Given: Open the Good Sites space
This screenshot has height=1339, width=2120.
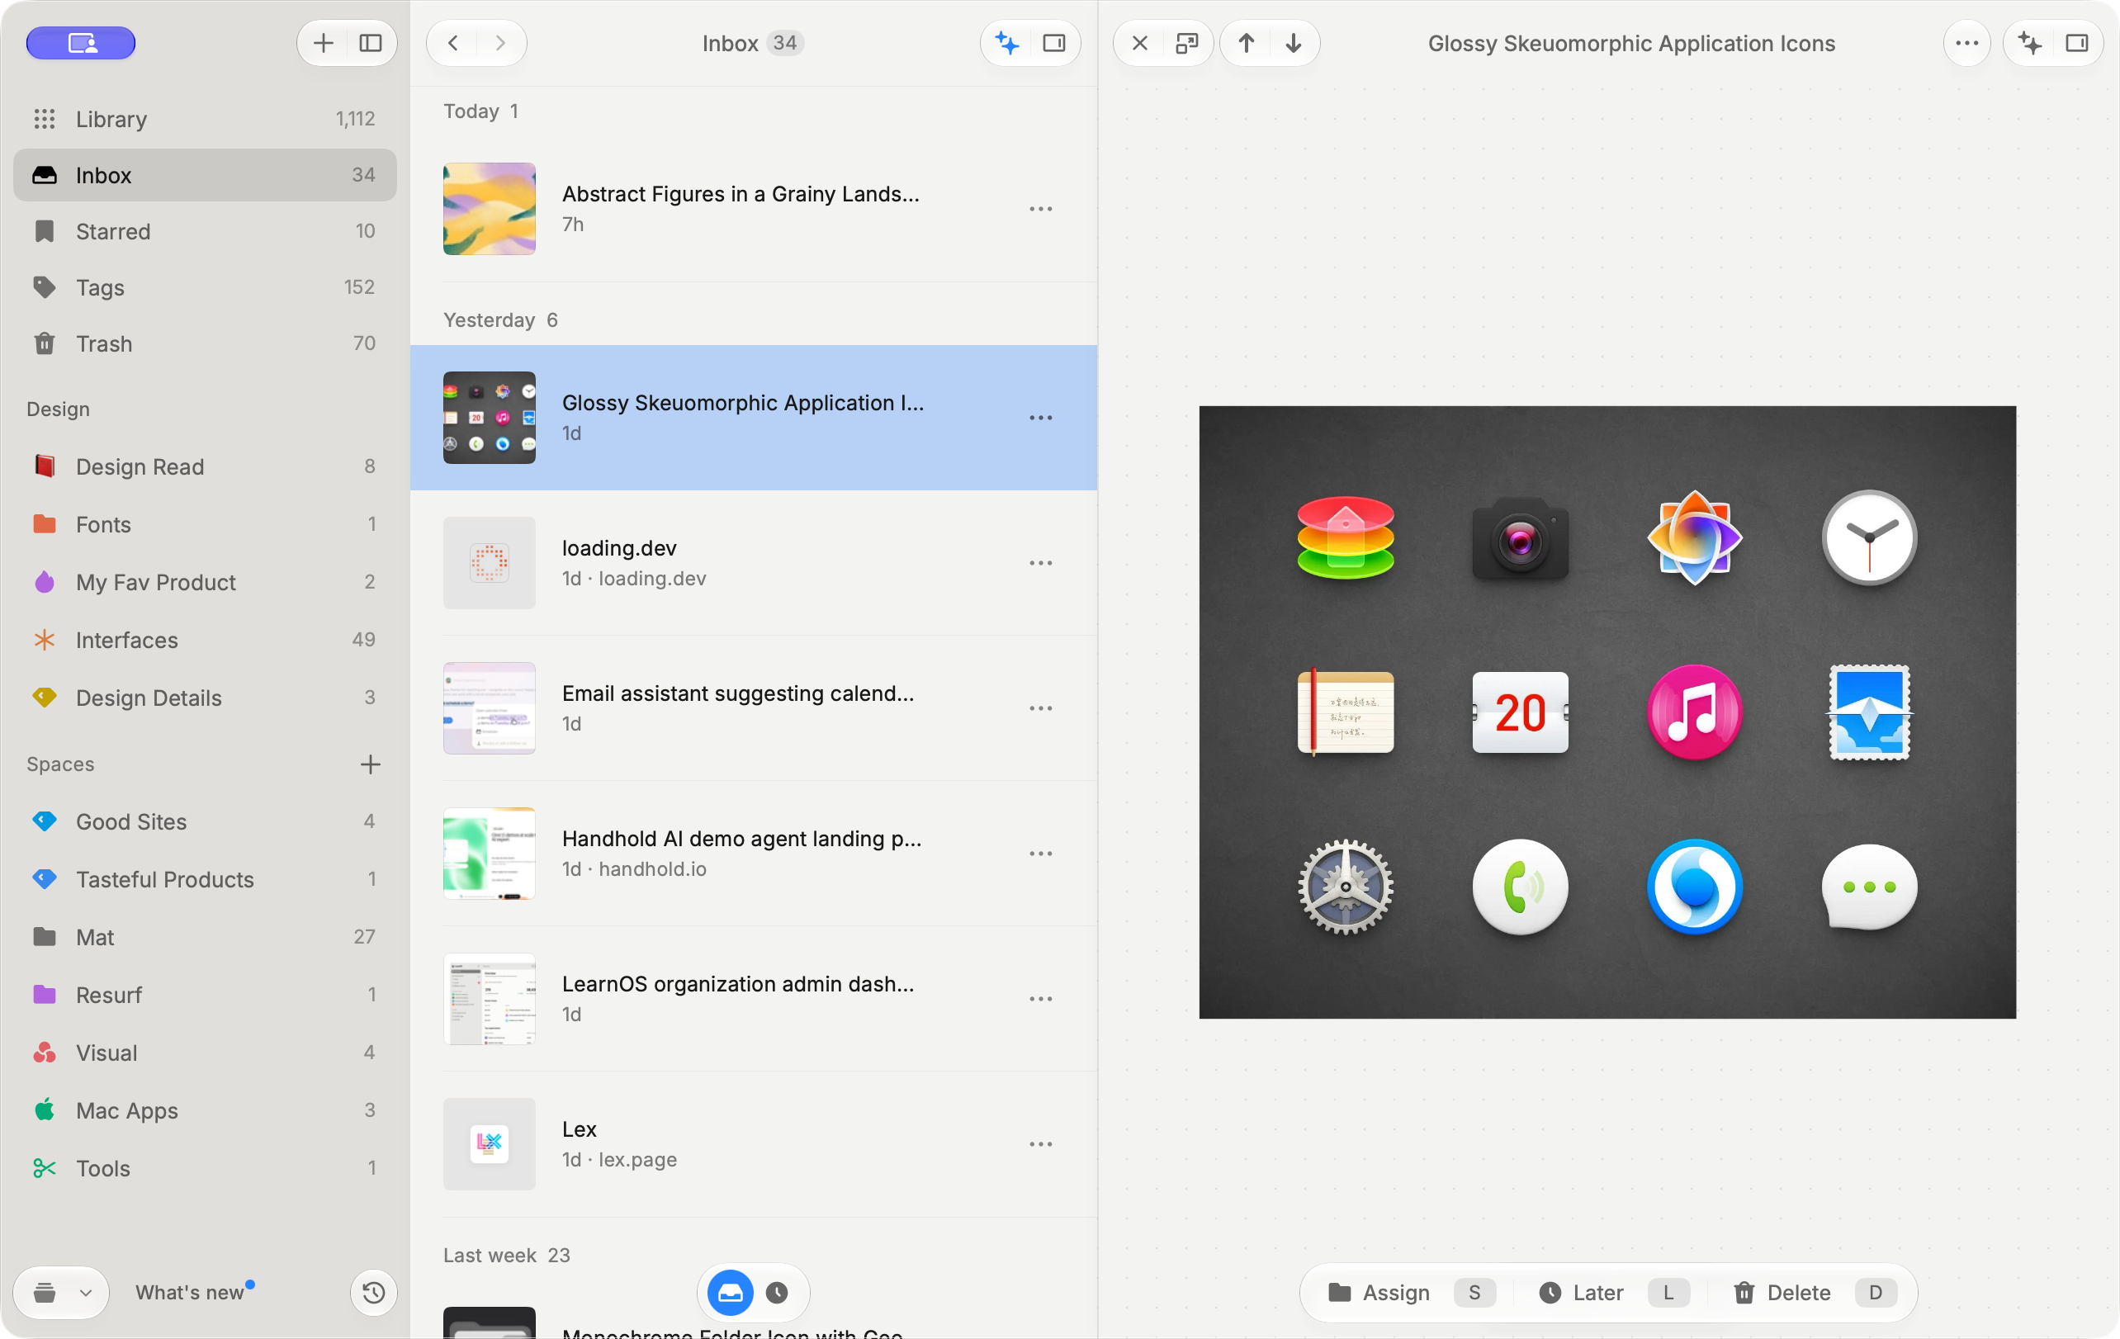Looking at the screenshot, I should pos(204,821).
